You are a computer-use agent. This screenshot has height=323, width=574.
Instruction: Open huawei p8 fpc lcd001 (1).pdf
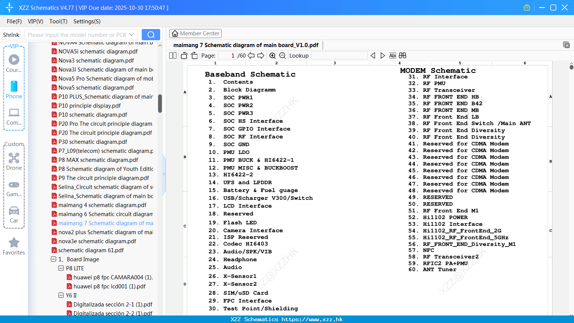point(109,286)
